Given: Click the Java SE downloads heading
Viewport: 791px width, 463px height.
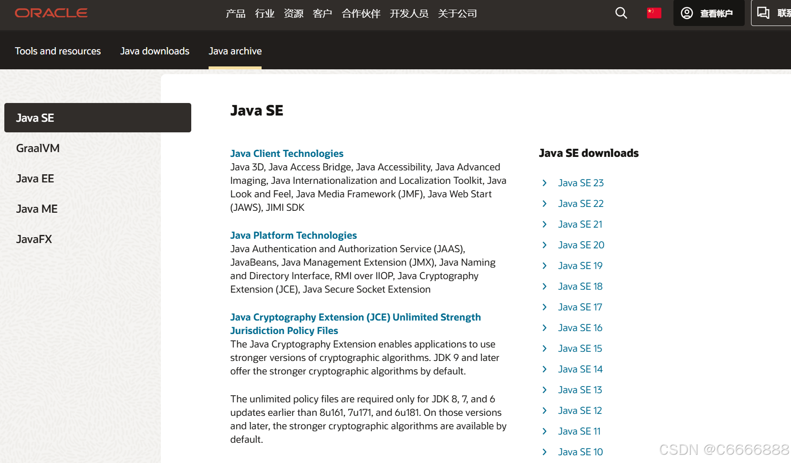Looking at the screenshot, I should [x=589, y=153].
